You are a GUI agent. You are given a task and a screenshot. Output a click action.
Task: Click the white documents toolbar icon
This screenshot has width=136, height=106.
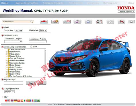110,22
